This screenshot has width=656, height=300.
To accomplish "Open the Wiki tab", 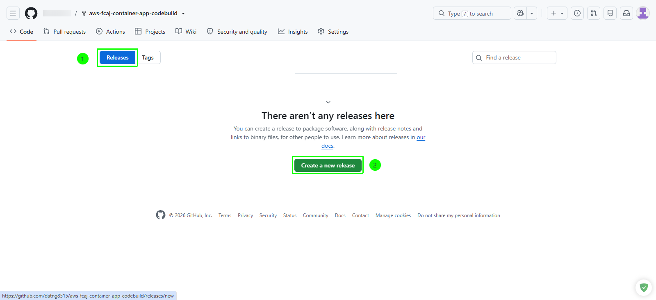I will pyautogui.click(x=186, y=32).
